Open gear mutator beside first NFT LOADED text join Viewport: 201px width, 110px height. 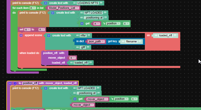click(53, 13)
